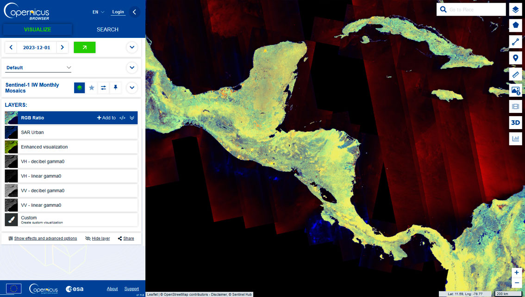Click the date field 2023-12-01
Screen dimensions: 525x297
[37, 48]
